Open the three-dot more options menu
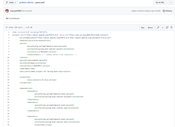 pyautogui.click(x=171, y=2)
